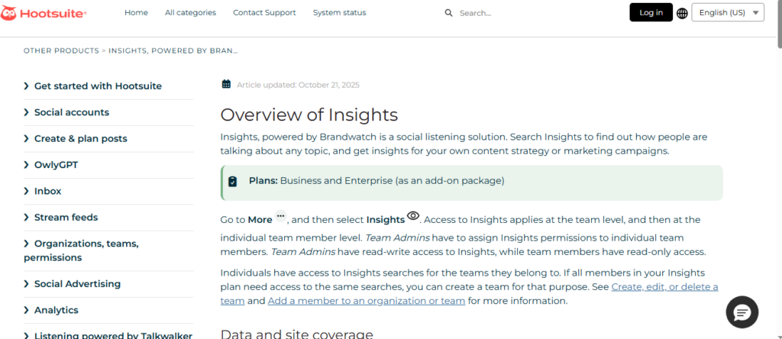Click the Overview of Insights heading
This screenshot has height=339, width=782.
309,115
